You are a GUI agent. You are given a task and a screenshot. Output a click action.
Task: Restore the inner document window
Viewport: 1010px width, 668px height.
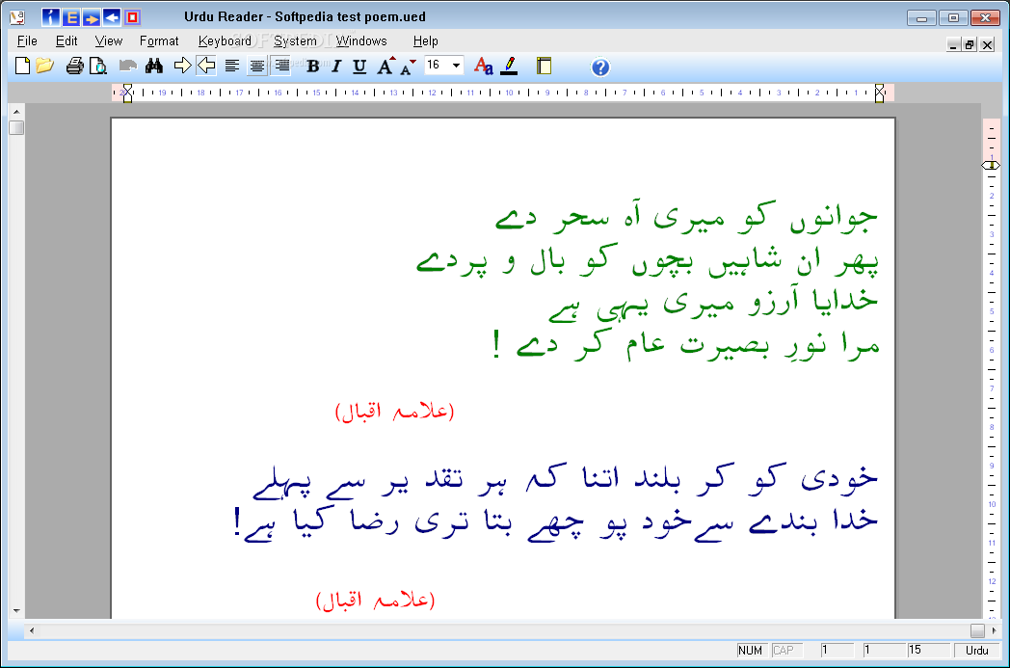click(970, 44)
